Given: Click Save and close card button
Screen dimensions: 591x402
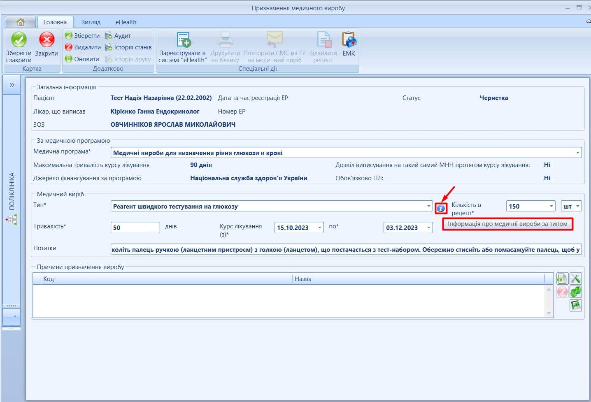Looking at the screenshot, I should 19,47.
